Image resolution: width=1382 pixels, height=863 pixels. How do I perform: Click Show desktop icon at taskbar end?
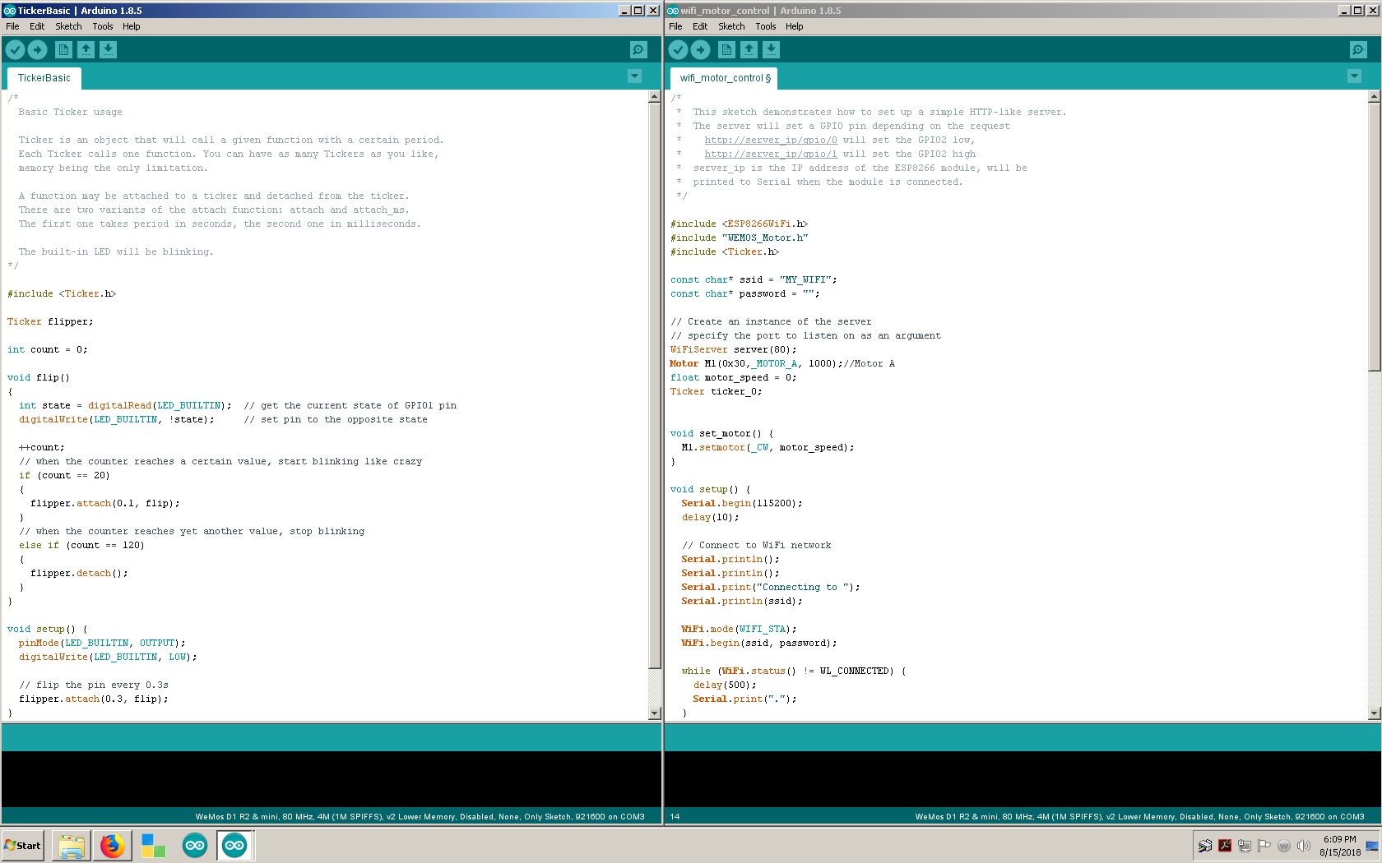[1373, 846]
